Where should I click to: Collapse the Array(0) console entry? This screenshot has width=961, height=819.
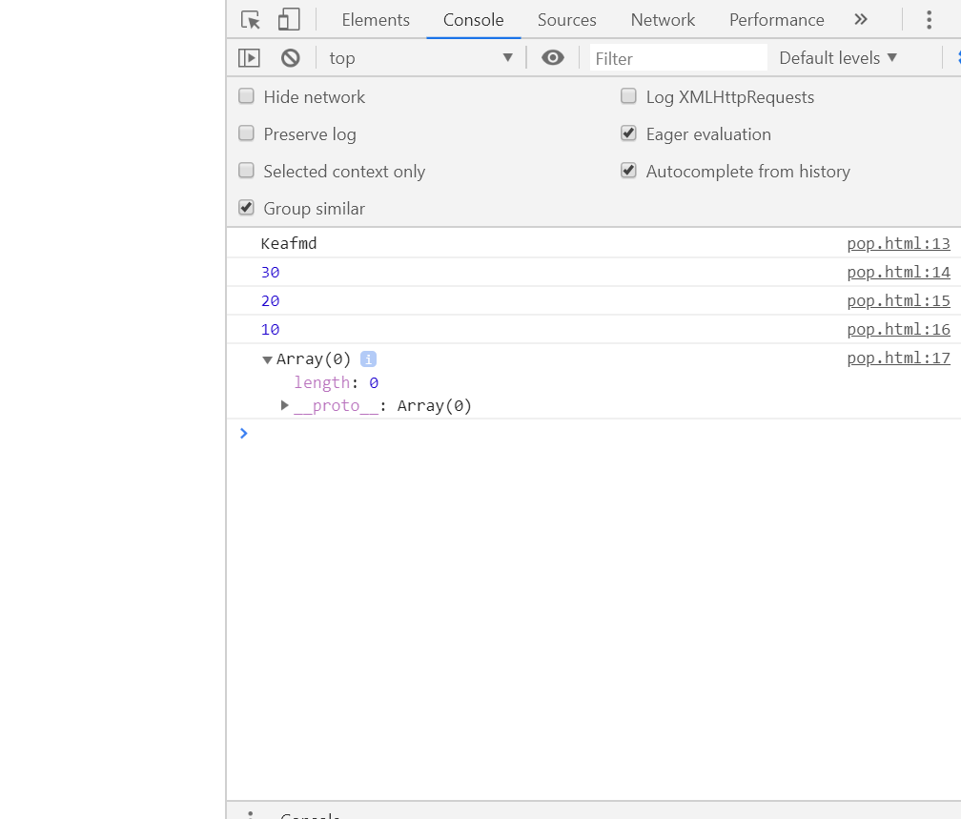[x=267, y=359]
